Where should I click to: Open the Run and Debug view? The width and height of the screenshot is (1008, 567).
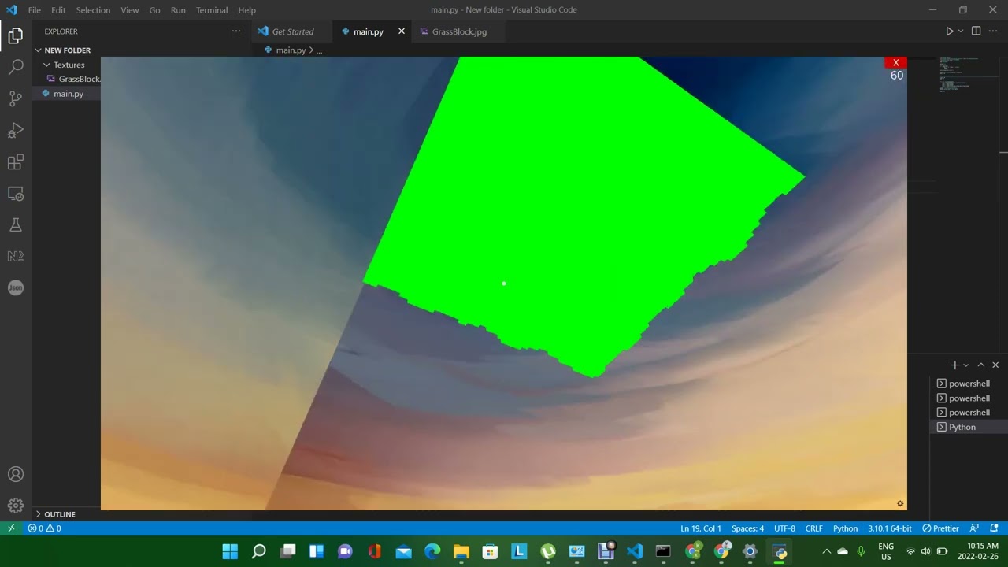tap(16, 130)
